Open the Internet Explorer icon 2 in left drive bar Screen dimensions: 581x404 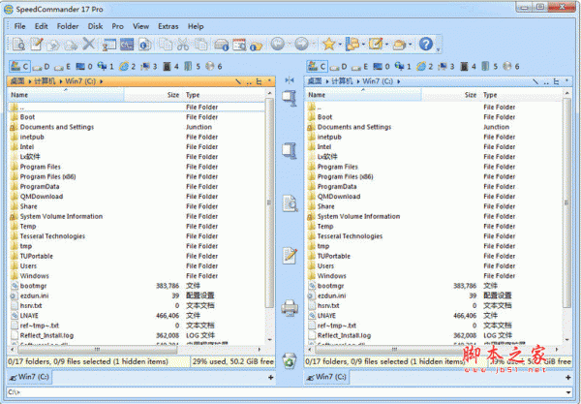[x=128, y=67]
